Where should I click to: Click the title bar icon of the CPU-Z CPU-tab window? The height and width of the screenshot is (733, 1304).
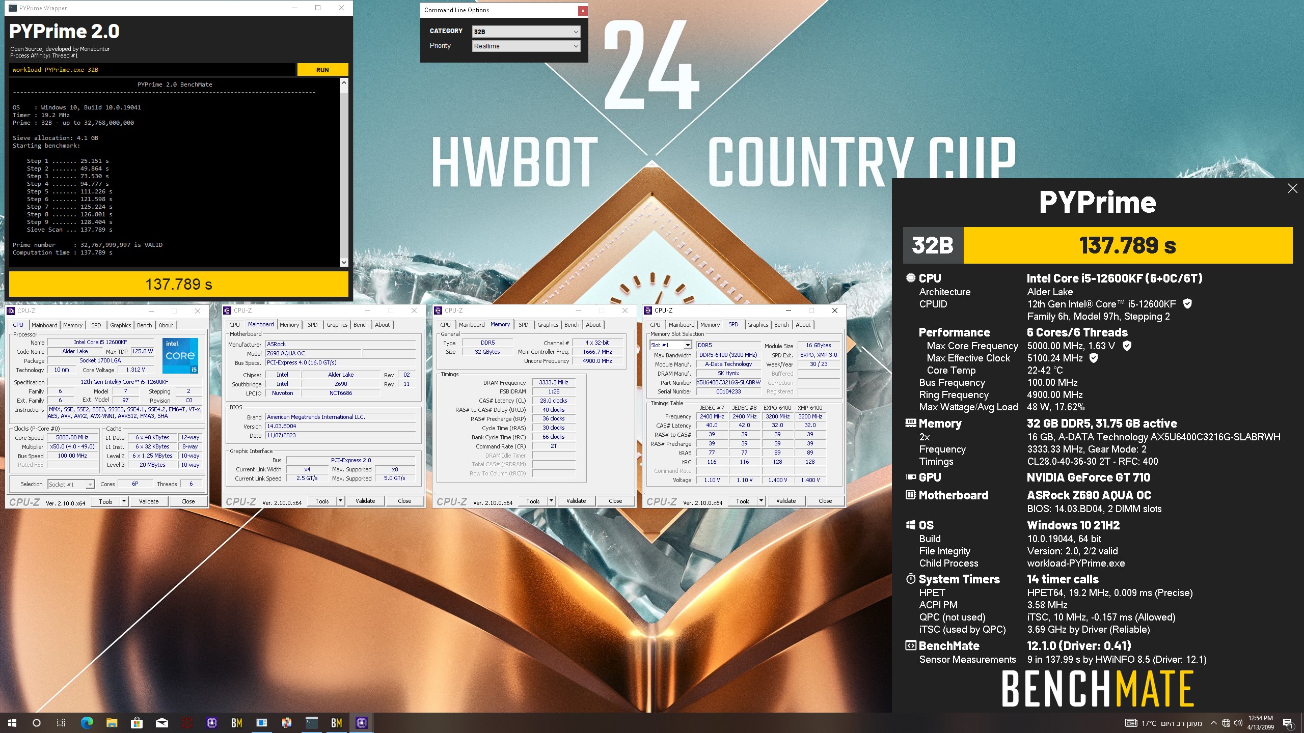(x=11, y=311)
